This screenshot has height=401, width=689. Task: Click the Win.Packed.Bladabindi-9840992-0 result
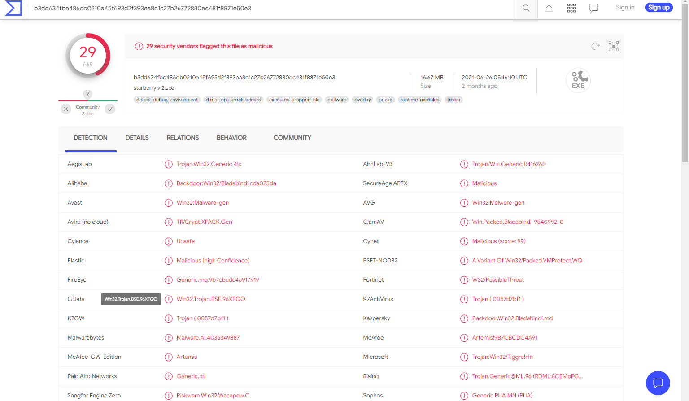click(x=518, y=222)
